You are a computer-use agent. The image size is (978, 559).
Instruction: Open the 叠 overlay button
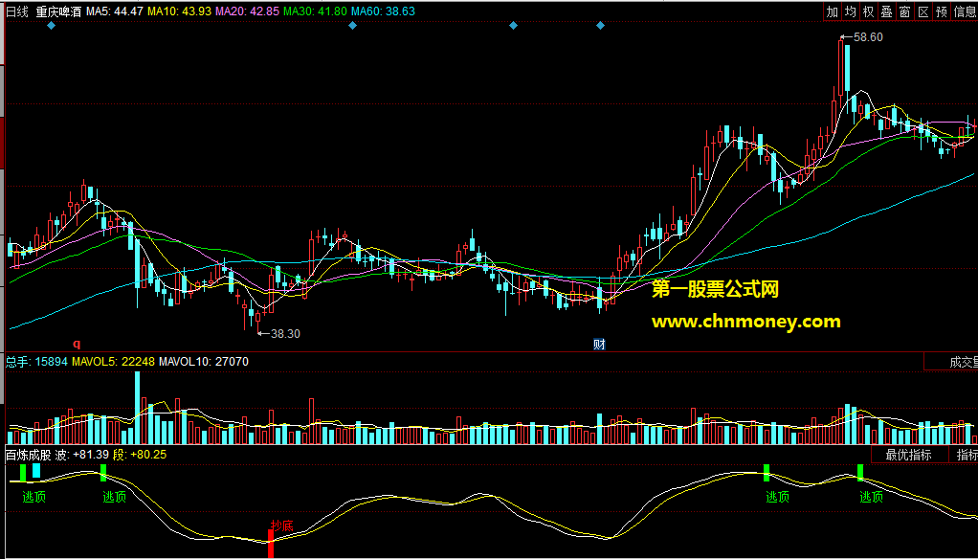point(886,11)
